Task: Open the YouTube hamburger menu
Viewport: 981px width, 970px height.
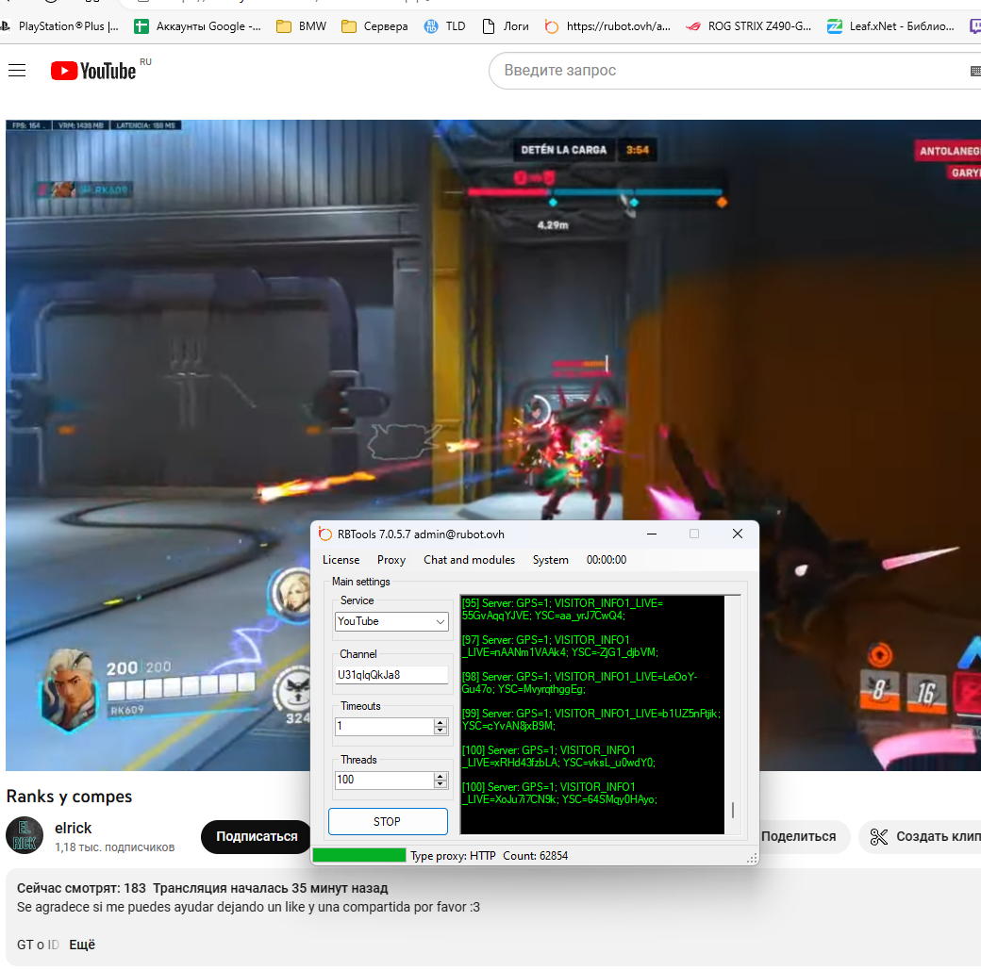Action: point(17,71)
